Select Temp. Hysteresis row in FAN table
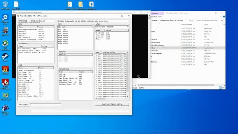The image size is (238, 134). [36, 70]
